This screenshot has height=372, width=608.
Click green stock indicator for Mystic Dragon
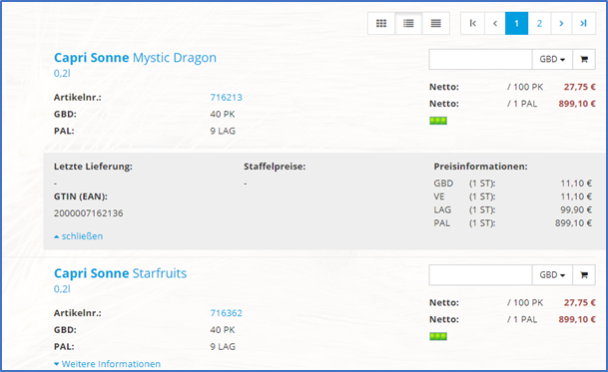438,121
